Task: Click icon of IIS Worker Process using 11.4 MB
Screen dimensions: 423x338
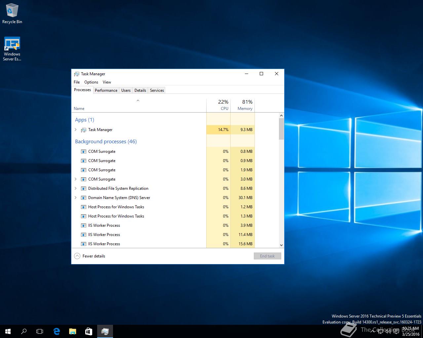Action: coord(84,235)
